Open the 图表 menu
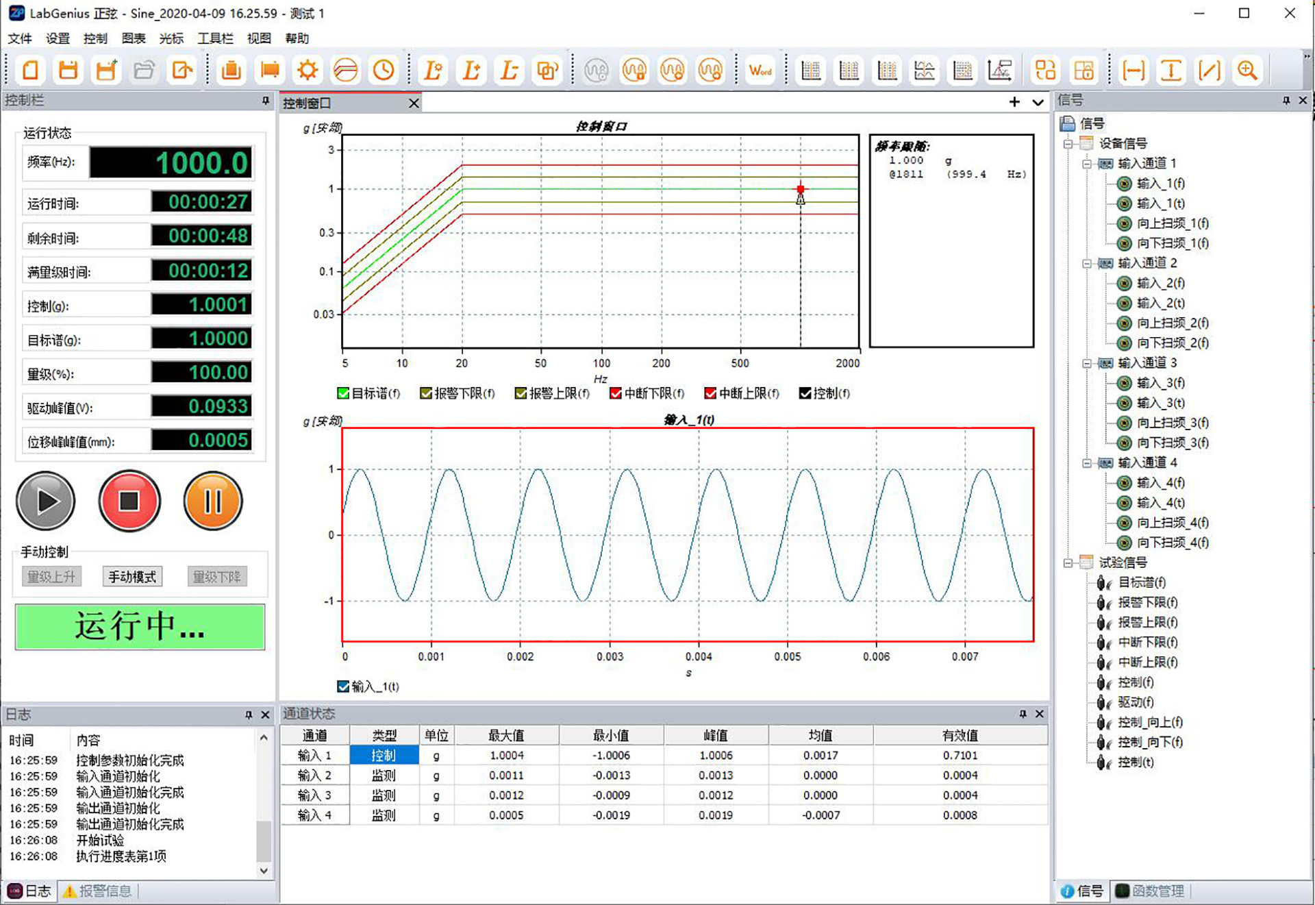The image size is (1315, 905). coord(134,38)
